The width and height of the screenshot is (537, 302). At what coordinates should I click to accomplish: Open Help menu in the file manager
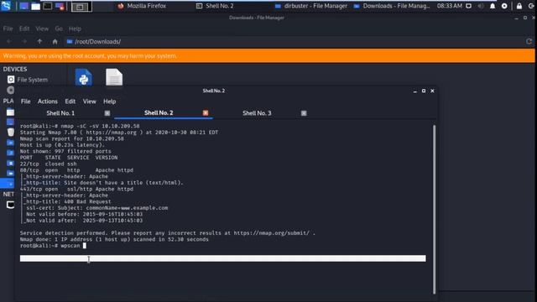pos(75,29)
